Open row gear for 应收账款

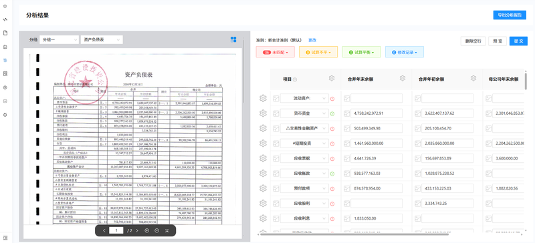point(263,173)
